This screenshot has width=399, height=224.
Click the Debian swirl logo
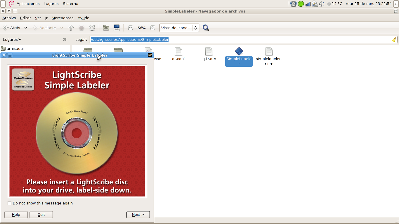click(x=12, y=3)
